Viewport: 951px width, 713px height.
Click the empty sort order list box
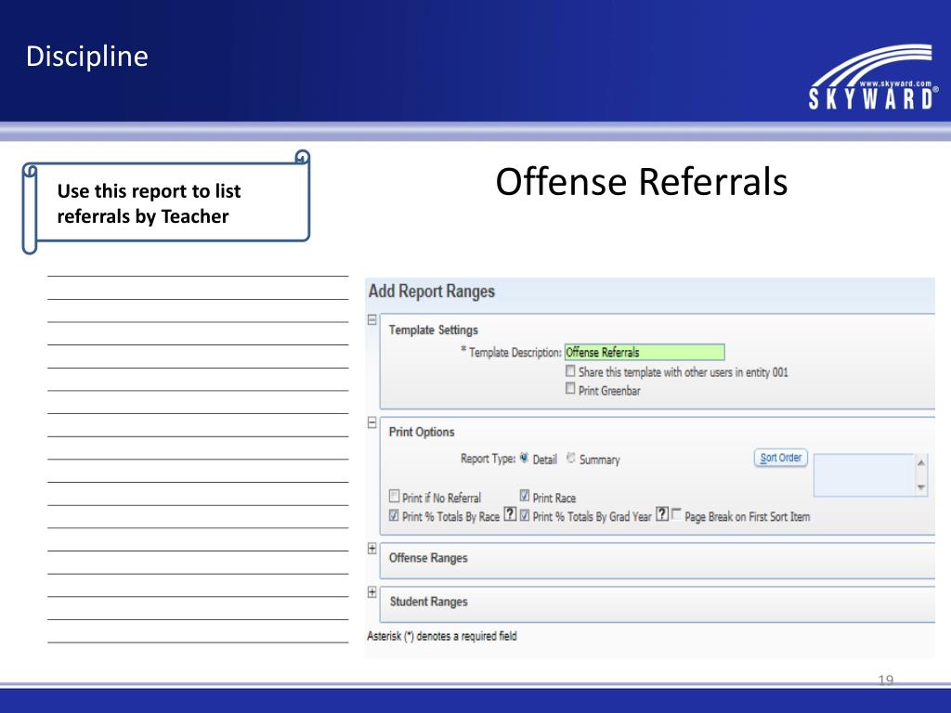(863, 475)
